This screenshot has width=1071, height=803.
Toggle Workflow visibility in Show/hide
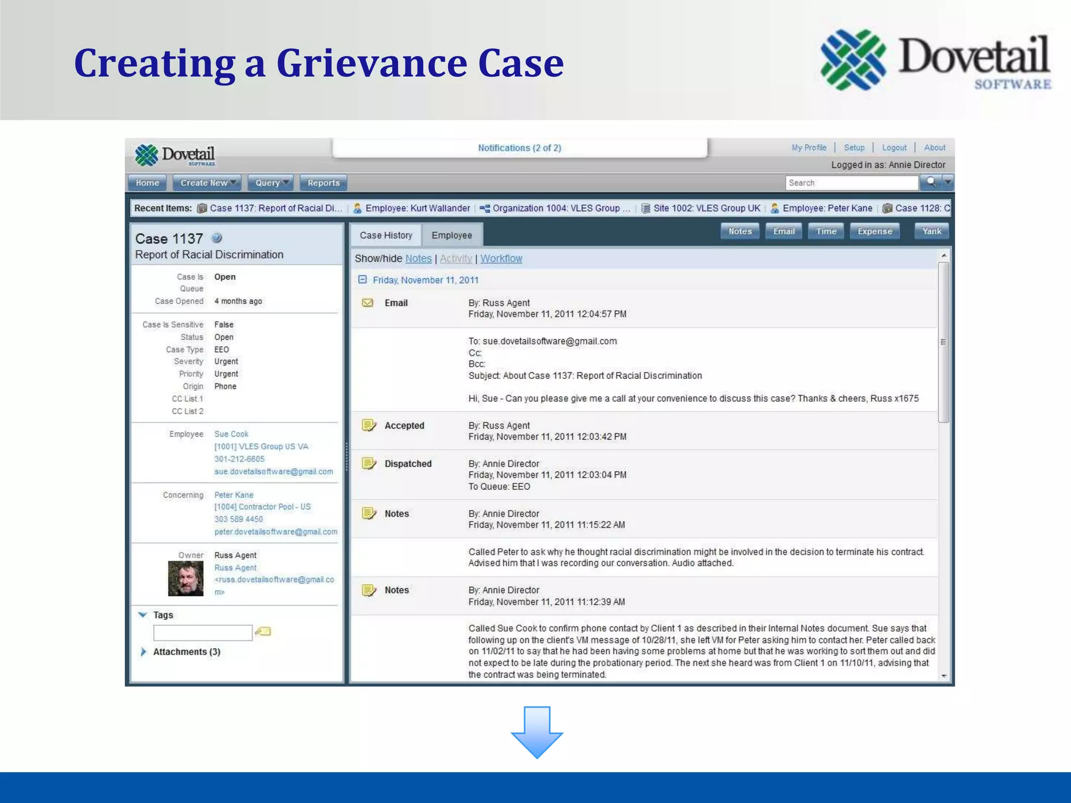coord(502,258)
